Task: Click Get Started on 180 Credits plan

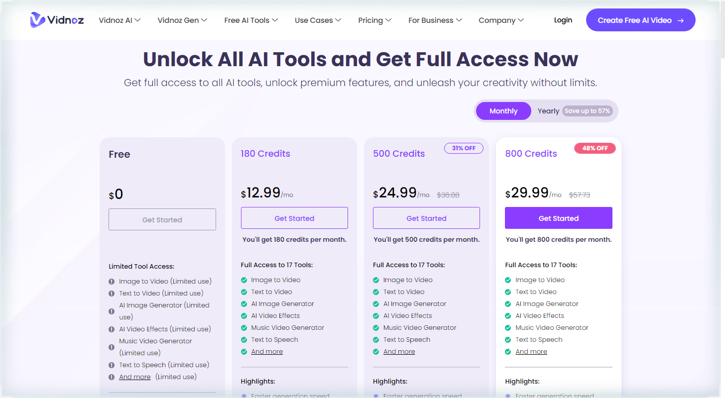Action: coord(294,218)
